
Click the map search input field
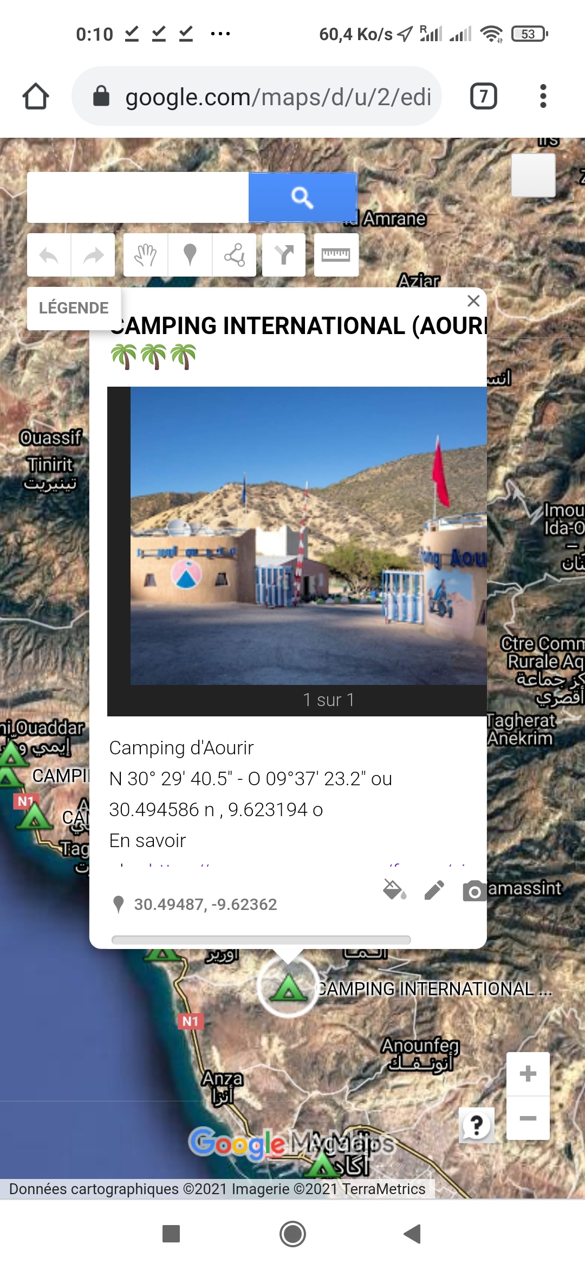(138, 197)
